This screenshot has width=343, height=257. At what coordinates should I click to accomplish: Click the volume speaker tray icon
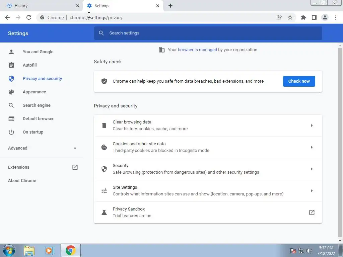(309, 251)
